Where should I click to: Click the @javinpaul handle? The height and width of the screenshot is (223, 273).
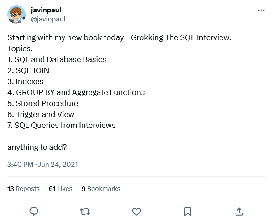(48, 19)
